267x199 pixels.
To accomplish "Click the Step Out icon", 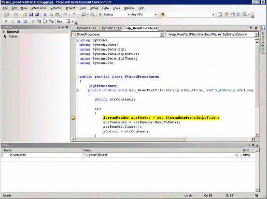I will coord(51,21).
